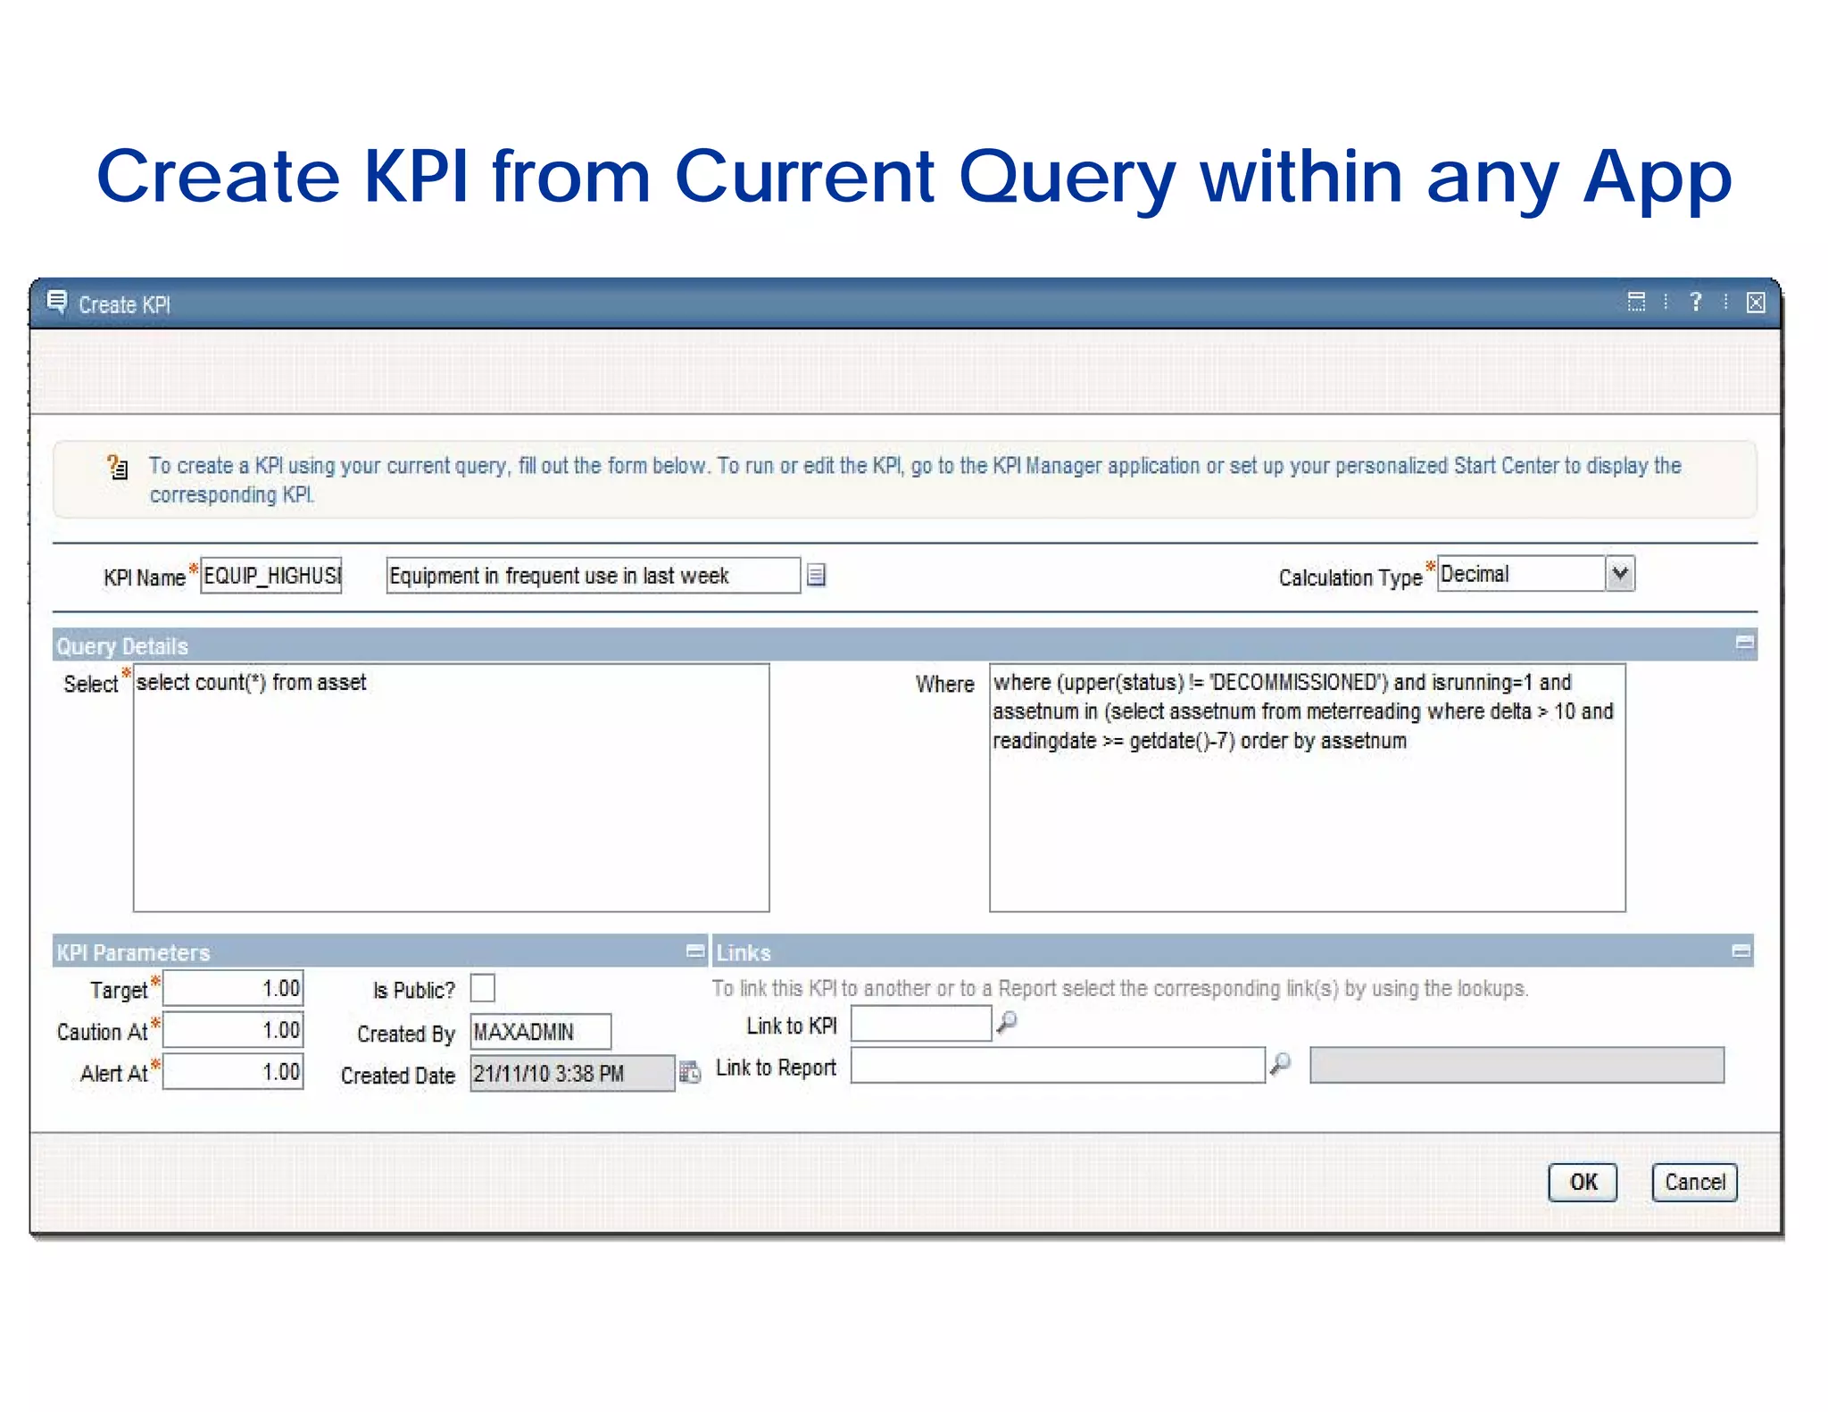Click the KPI Parameters header text

tap(133, 952)
